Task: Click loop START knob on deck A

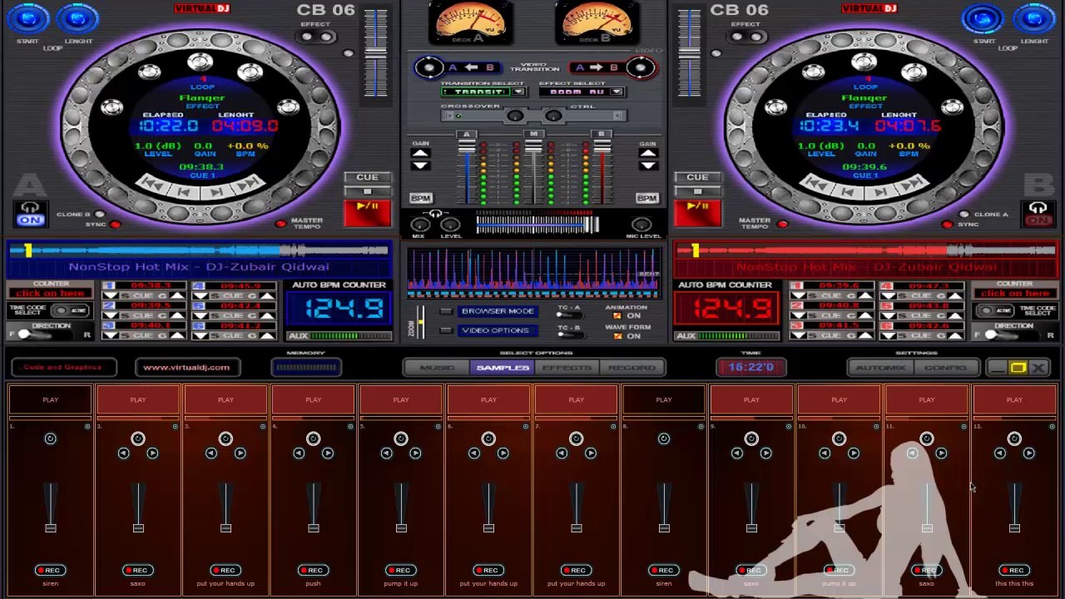Action: pyautogui.click(x=27, y=17)
